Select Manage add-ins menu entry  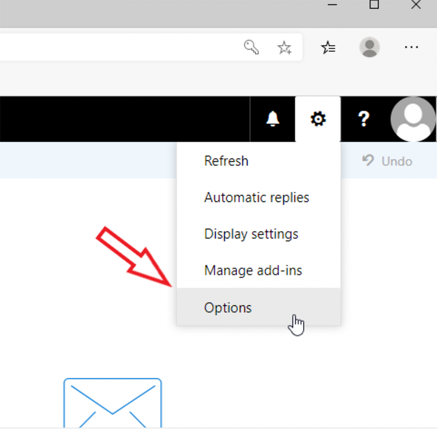pyautogui.click(x=253, y=270)
